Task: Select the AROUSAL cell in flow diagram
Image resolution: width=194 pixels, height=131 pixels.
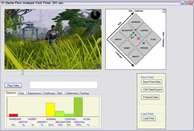Action: click(144, 48)
